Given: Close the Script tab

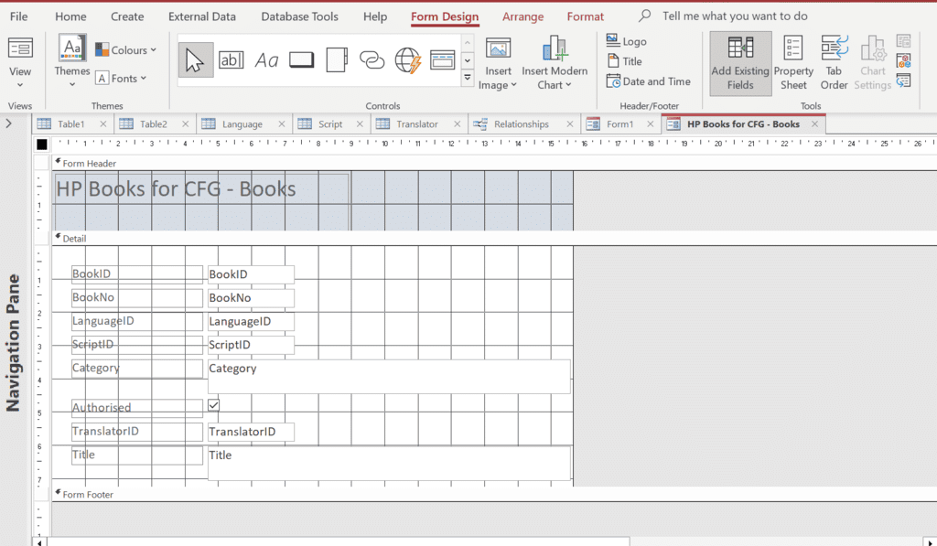Looking at the screenshot, I should tap(360, 123).
